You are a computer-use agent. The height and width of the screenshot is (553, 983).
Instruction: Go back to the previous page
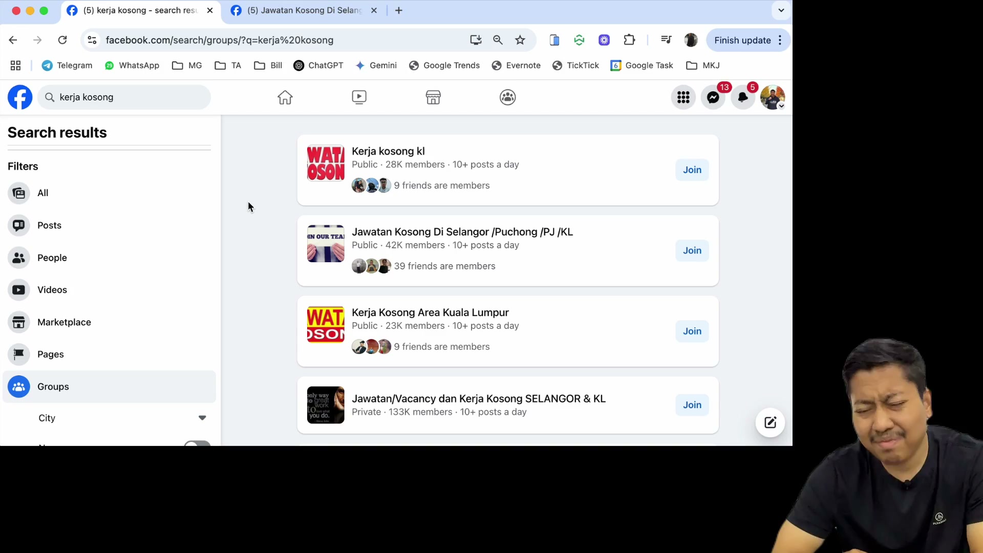click(13, 40)
